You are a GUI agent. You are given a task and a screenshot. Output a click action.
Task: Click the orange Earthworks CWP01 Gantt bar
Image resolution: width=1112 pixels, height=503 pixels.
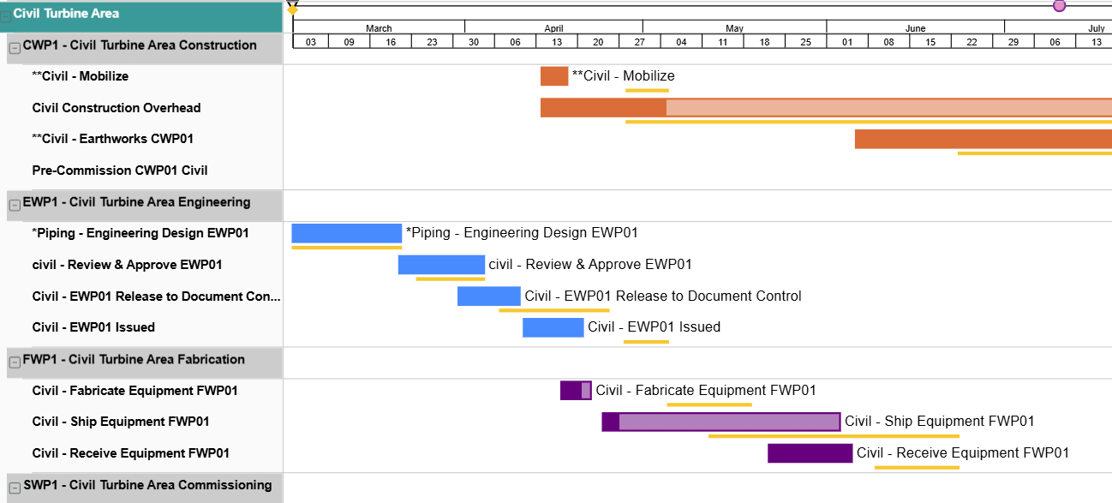pos(982,139)
